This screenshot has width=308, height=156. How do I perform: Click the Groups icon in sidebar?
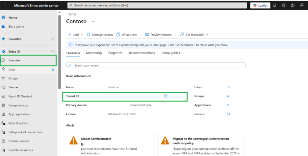tap(3, 78)
